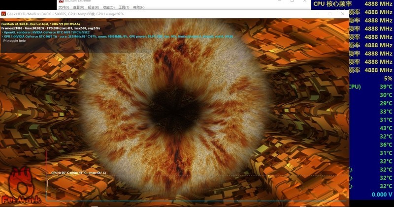Screen dimensions: 394x207
Task: Click the 'F1: toggle help' hint
Action: point(14,41)
